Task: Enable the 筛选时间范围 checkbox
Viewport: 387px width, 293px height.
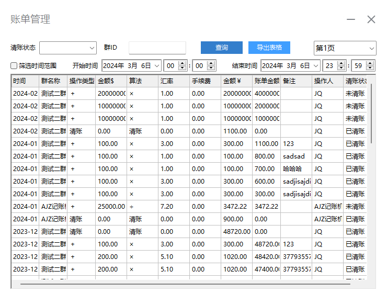Action: pyautogui.click(x=14, y=66)
